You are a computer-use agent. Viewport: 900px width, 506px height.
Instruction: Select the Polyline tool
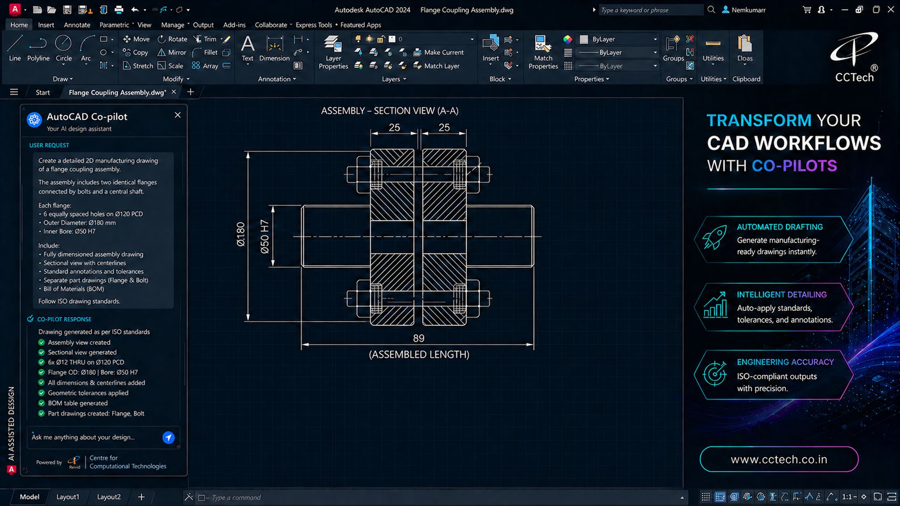38,48
